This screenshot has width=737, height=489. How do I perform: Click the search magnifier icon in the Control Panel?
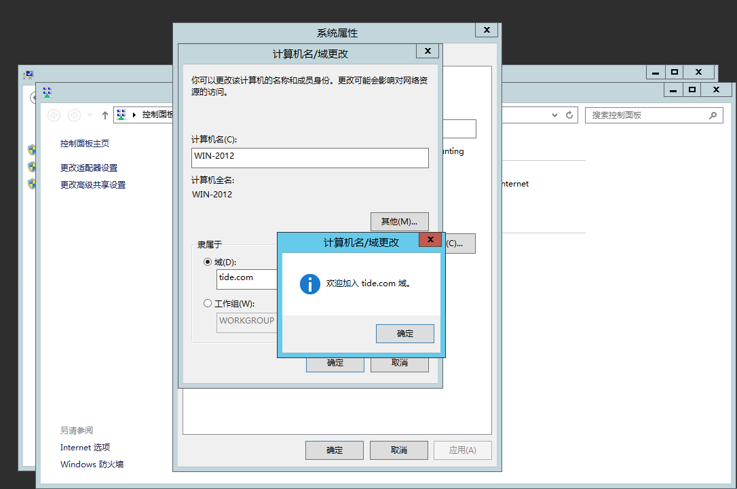coord(713,115)
